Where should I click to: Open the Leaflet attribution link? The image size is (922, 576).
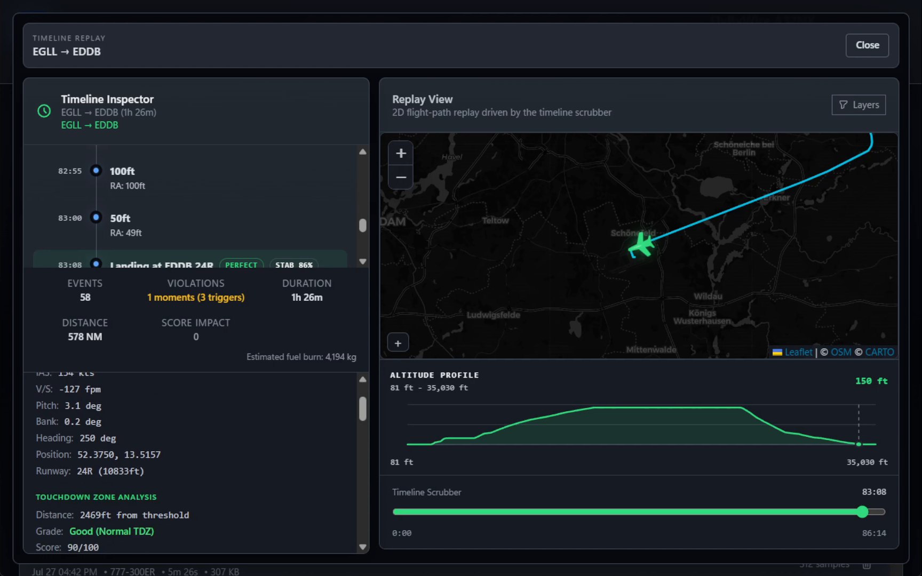tap(798, 352)
